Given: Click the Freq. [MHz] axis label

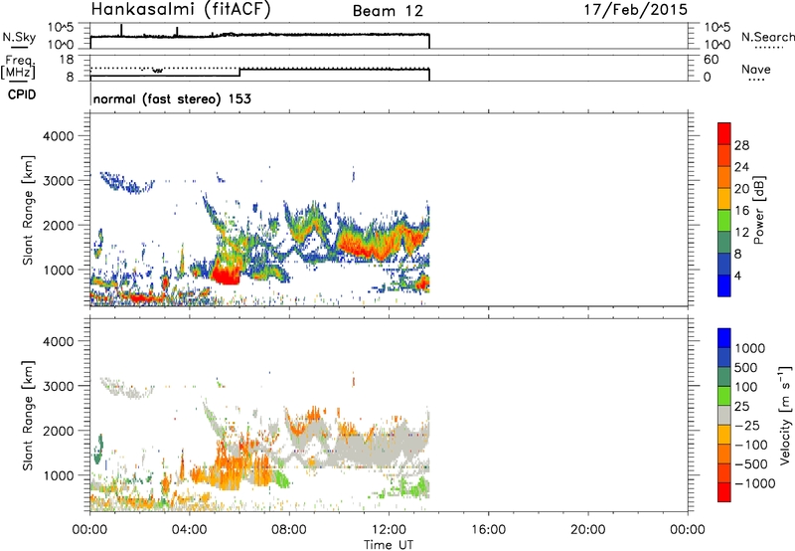Looking at the screenshot, I should click(18, 67).
